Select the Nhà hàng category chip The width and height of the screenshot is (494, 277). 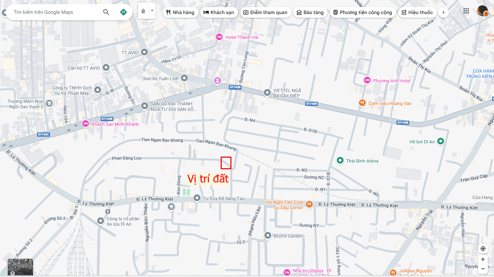180,12
